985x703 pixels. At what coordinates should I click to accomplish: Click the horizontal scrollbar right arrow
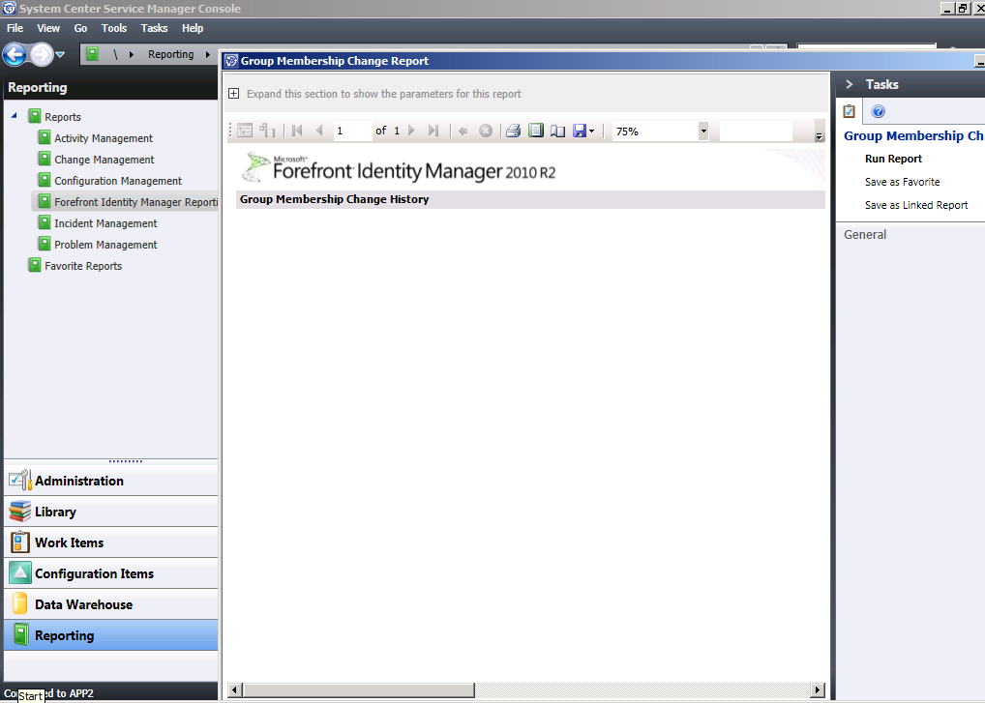(x=817, y=689)
